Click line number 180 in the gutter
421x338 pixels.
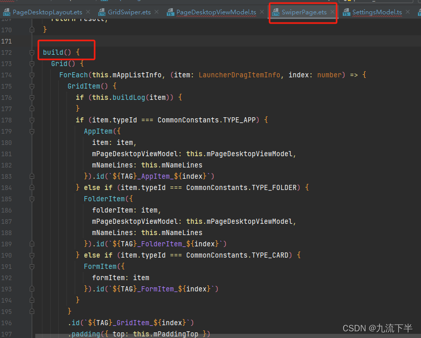pos(7,142)
